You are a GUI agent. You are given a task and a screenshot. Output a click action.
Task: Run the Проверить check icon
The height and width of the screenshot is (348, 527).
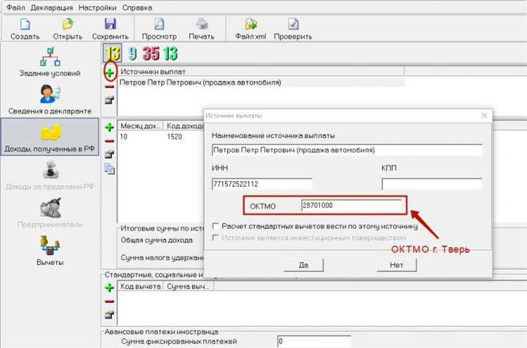[x=293, y=27]
